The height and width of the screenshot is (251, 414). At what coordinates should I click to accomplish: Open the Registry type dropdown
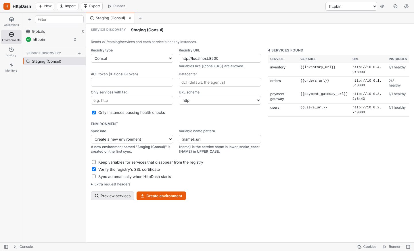click(x=132, y=58)
